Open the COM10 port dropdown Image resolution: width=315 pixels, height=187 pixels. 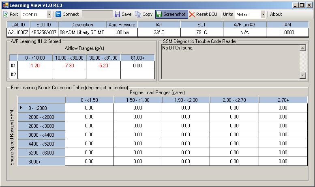[x=49, y=14]
